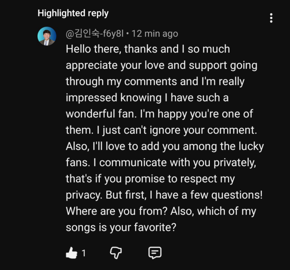Click the like count number 1
This screenshot has height=270, width=290.
[x=84, y=253]
